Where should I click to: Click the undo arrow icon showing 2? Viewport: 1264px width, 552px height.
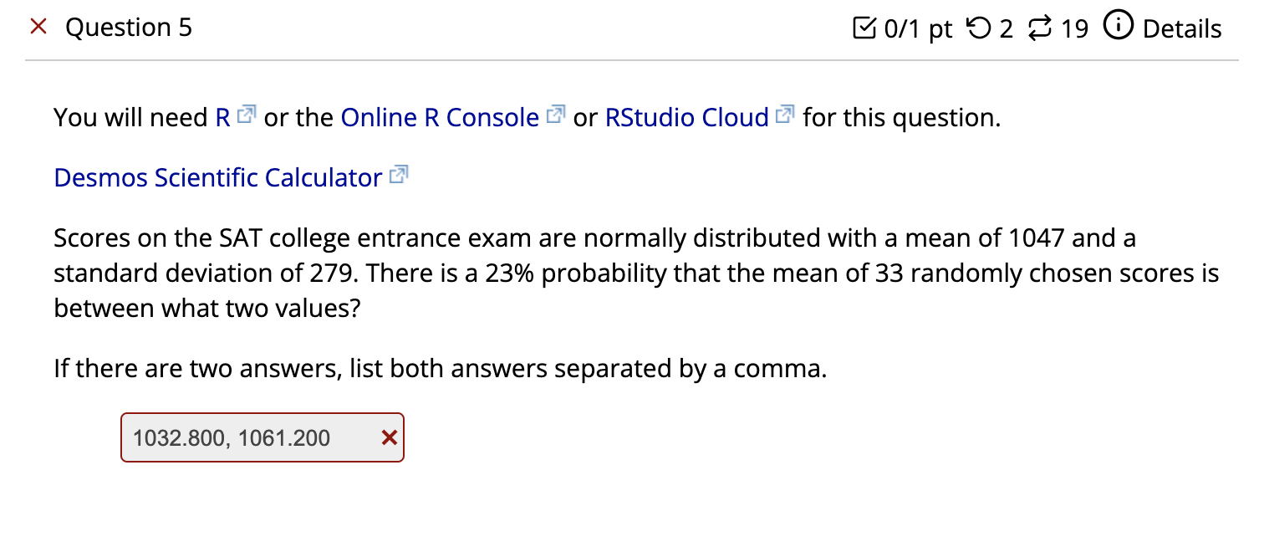(x=976, y=28)
